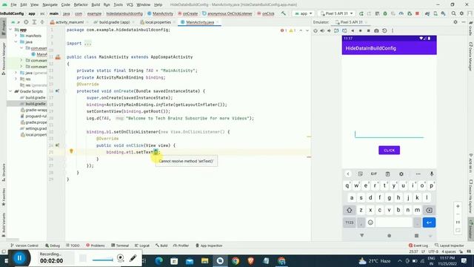Click emulator volume up icon

(322, 30)
